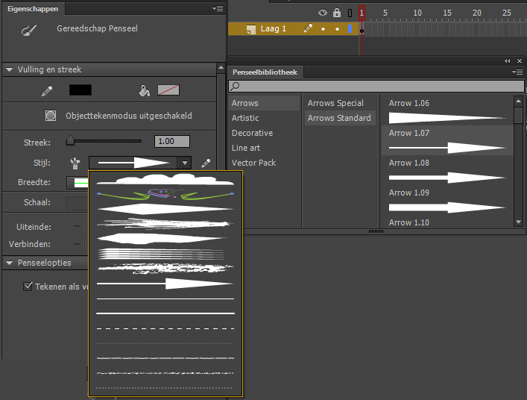
Task: Click the fill paint bucket icon
Action: (144, 90)
